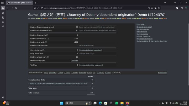Screen dimensions: 189x106
Task: Select the 2 weeks date range
Action: [67, 73]
